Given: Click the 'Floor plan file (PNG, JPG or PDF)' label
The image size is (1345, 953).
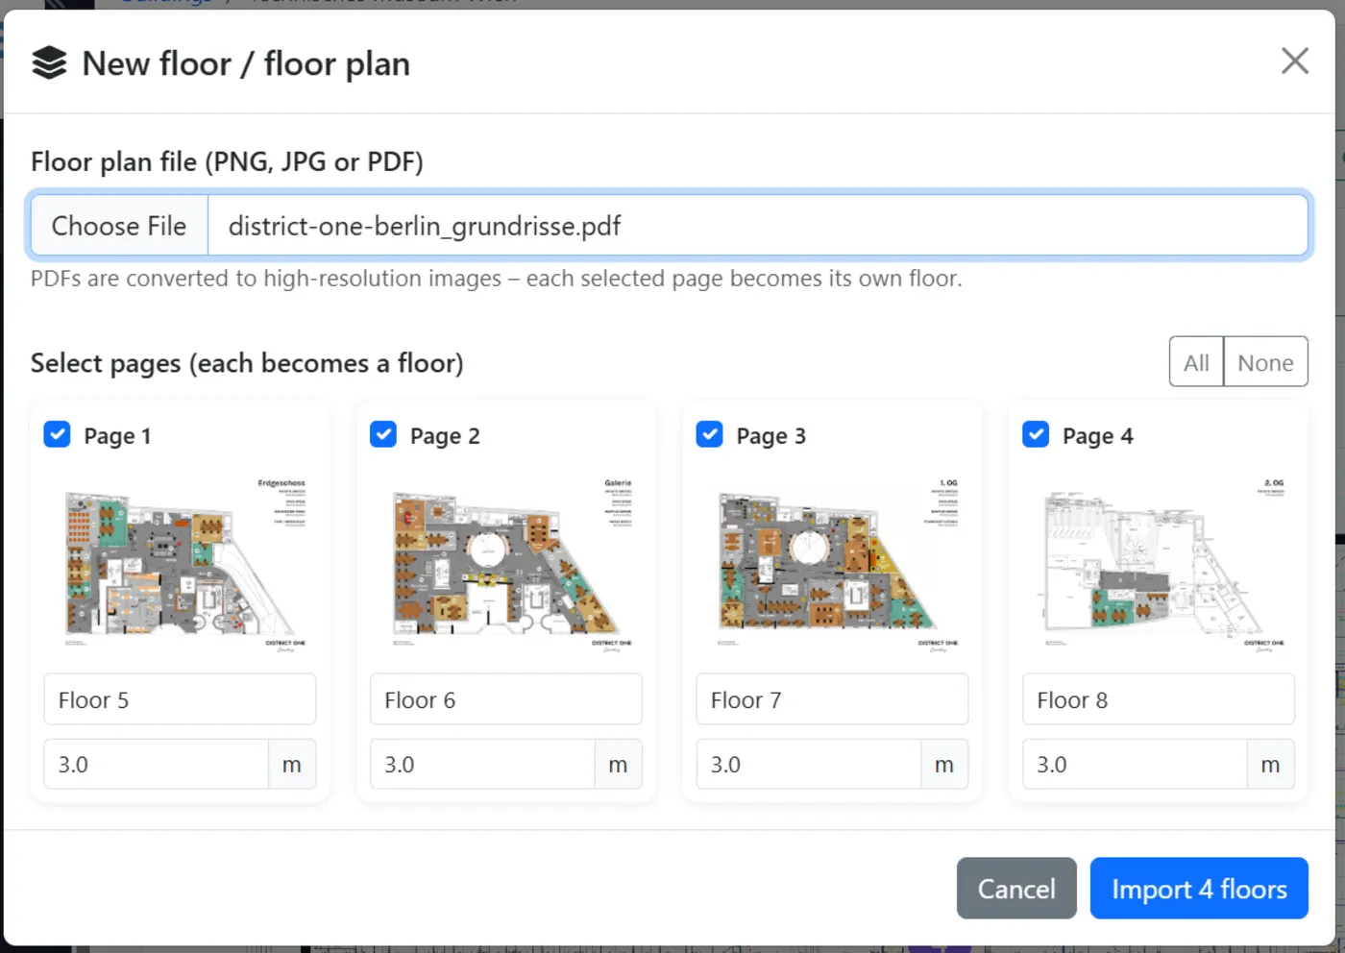Looking at the screenshot, I should (x=227, y=161).
